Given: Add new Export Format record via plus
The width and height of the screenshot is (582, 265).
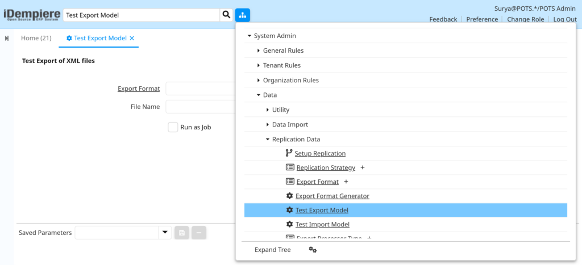Looking at the screenshot, I should tap(346, 182).
